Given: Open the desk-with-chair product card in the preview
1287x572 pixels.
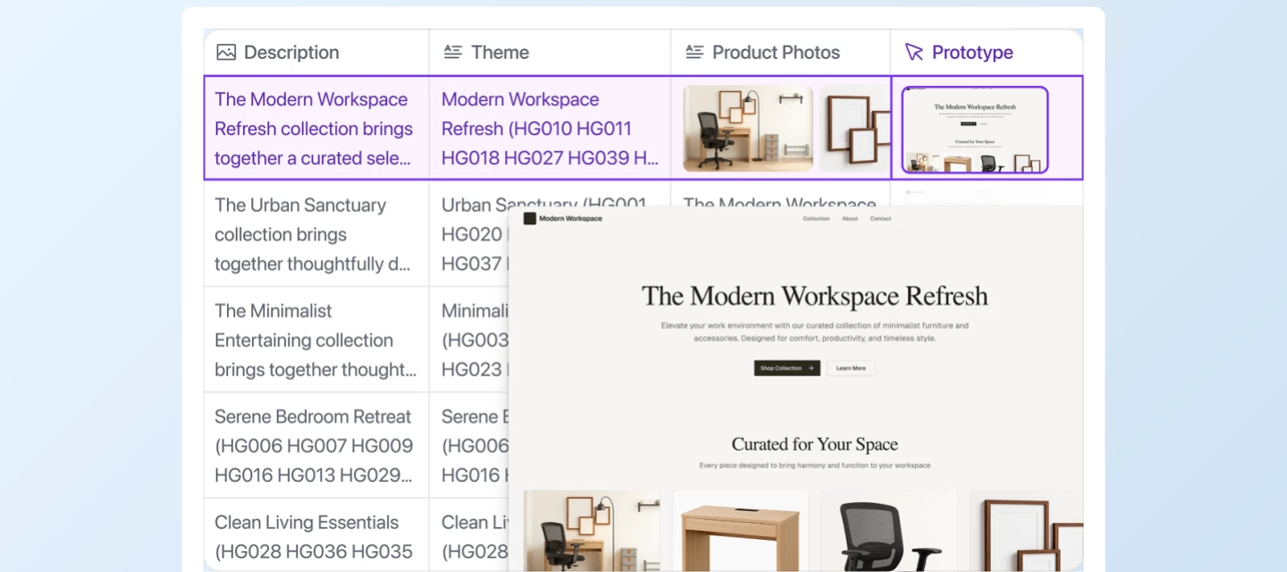Looking at the screenshot, I should pyautogui.click(x=593, y=531).
